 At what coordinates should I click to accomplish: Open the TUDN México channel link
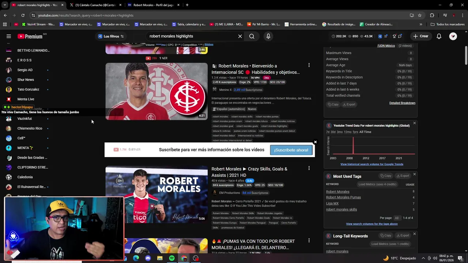pyautogui.click(x=386, y=46)
